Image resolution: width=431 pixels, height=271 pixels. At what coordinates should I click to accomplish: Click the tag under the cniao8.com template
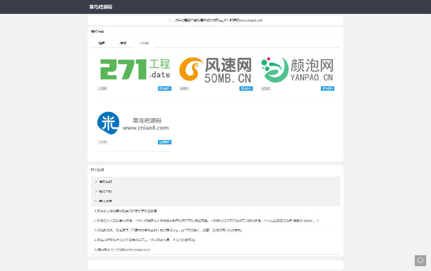point(102,142)
